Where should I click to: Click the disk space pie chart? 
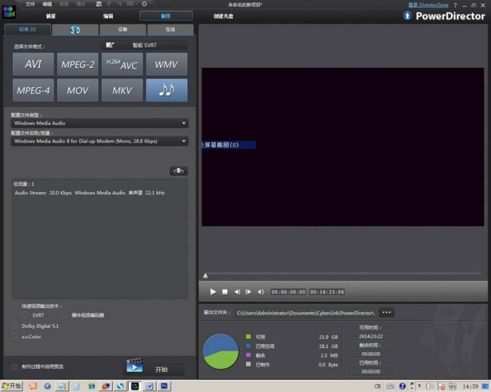pos(221,351)
